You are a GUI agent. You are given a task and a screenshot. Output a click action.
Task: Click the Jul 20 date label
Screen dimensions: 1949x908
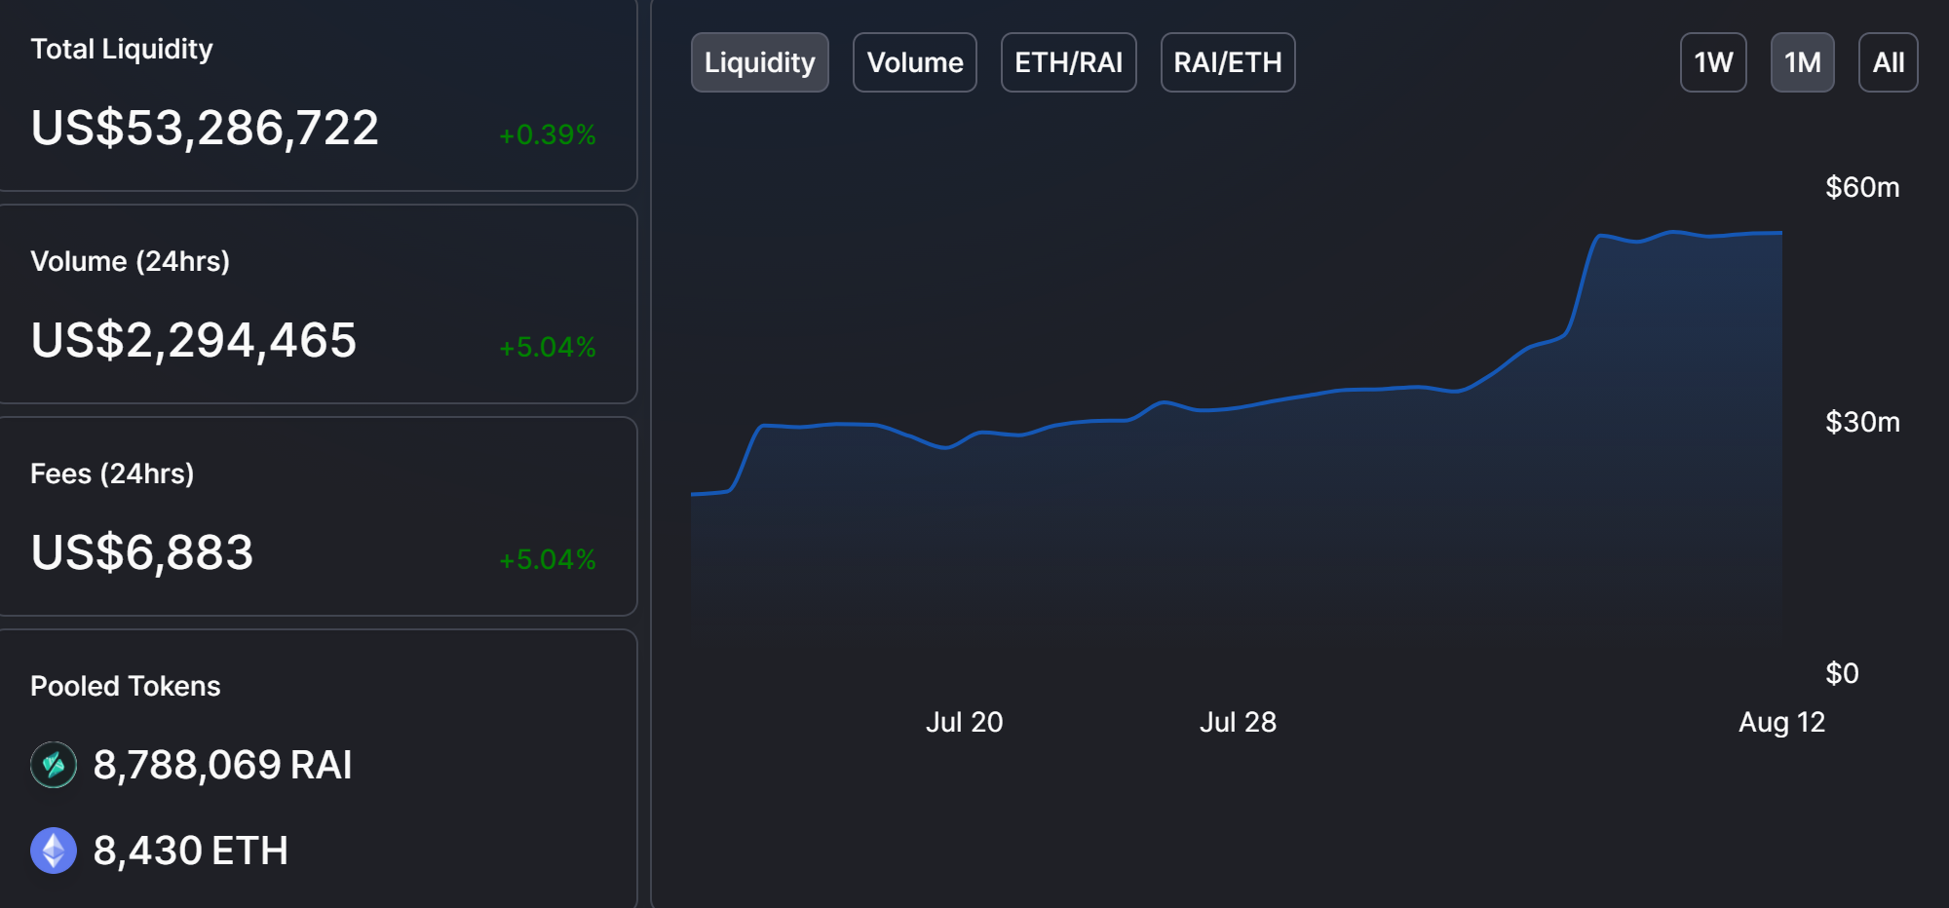[964, 722]
